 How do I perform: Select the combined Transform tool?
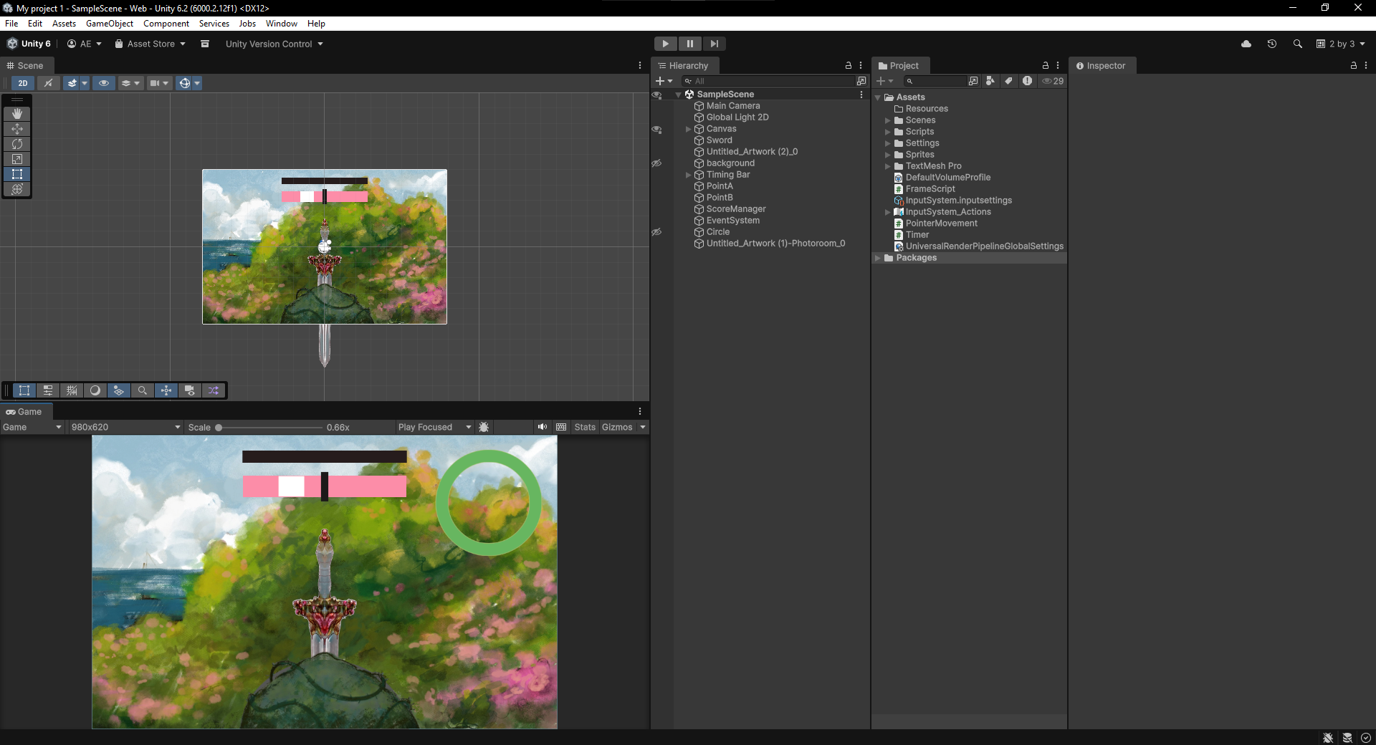point(17,189)
